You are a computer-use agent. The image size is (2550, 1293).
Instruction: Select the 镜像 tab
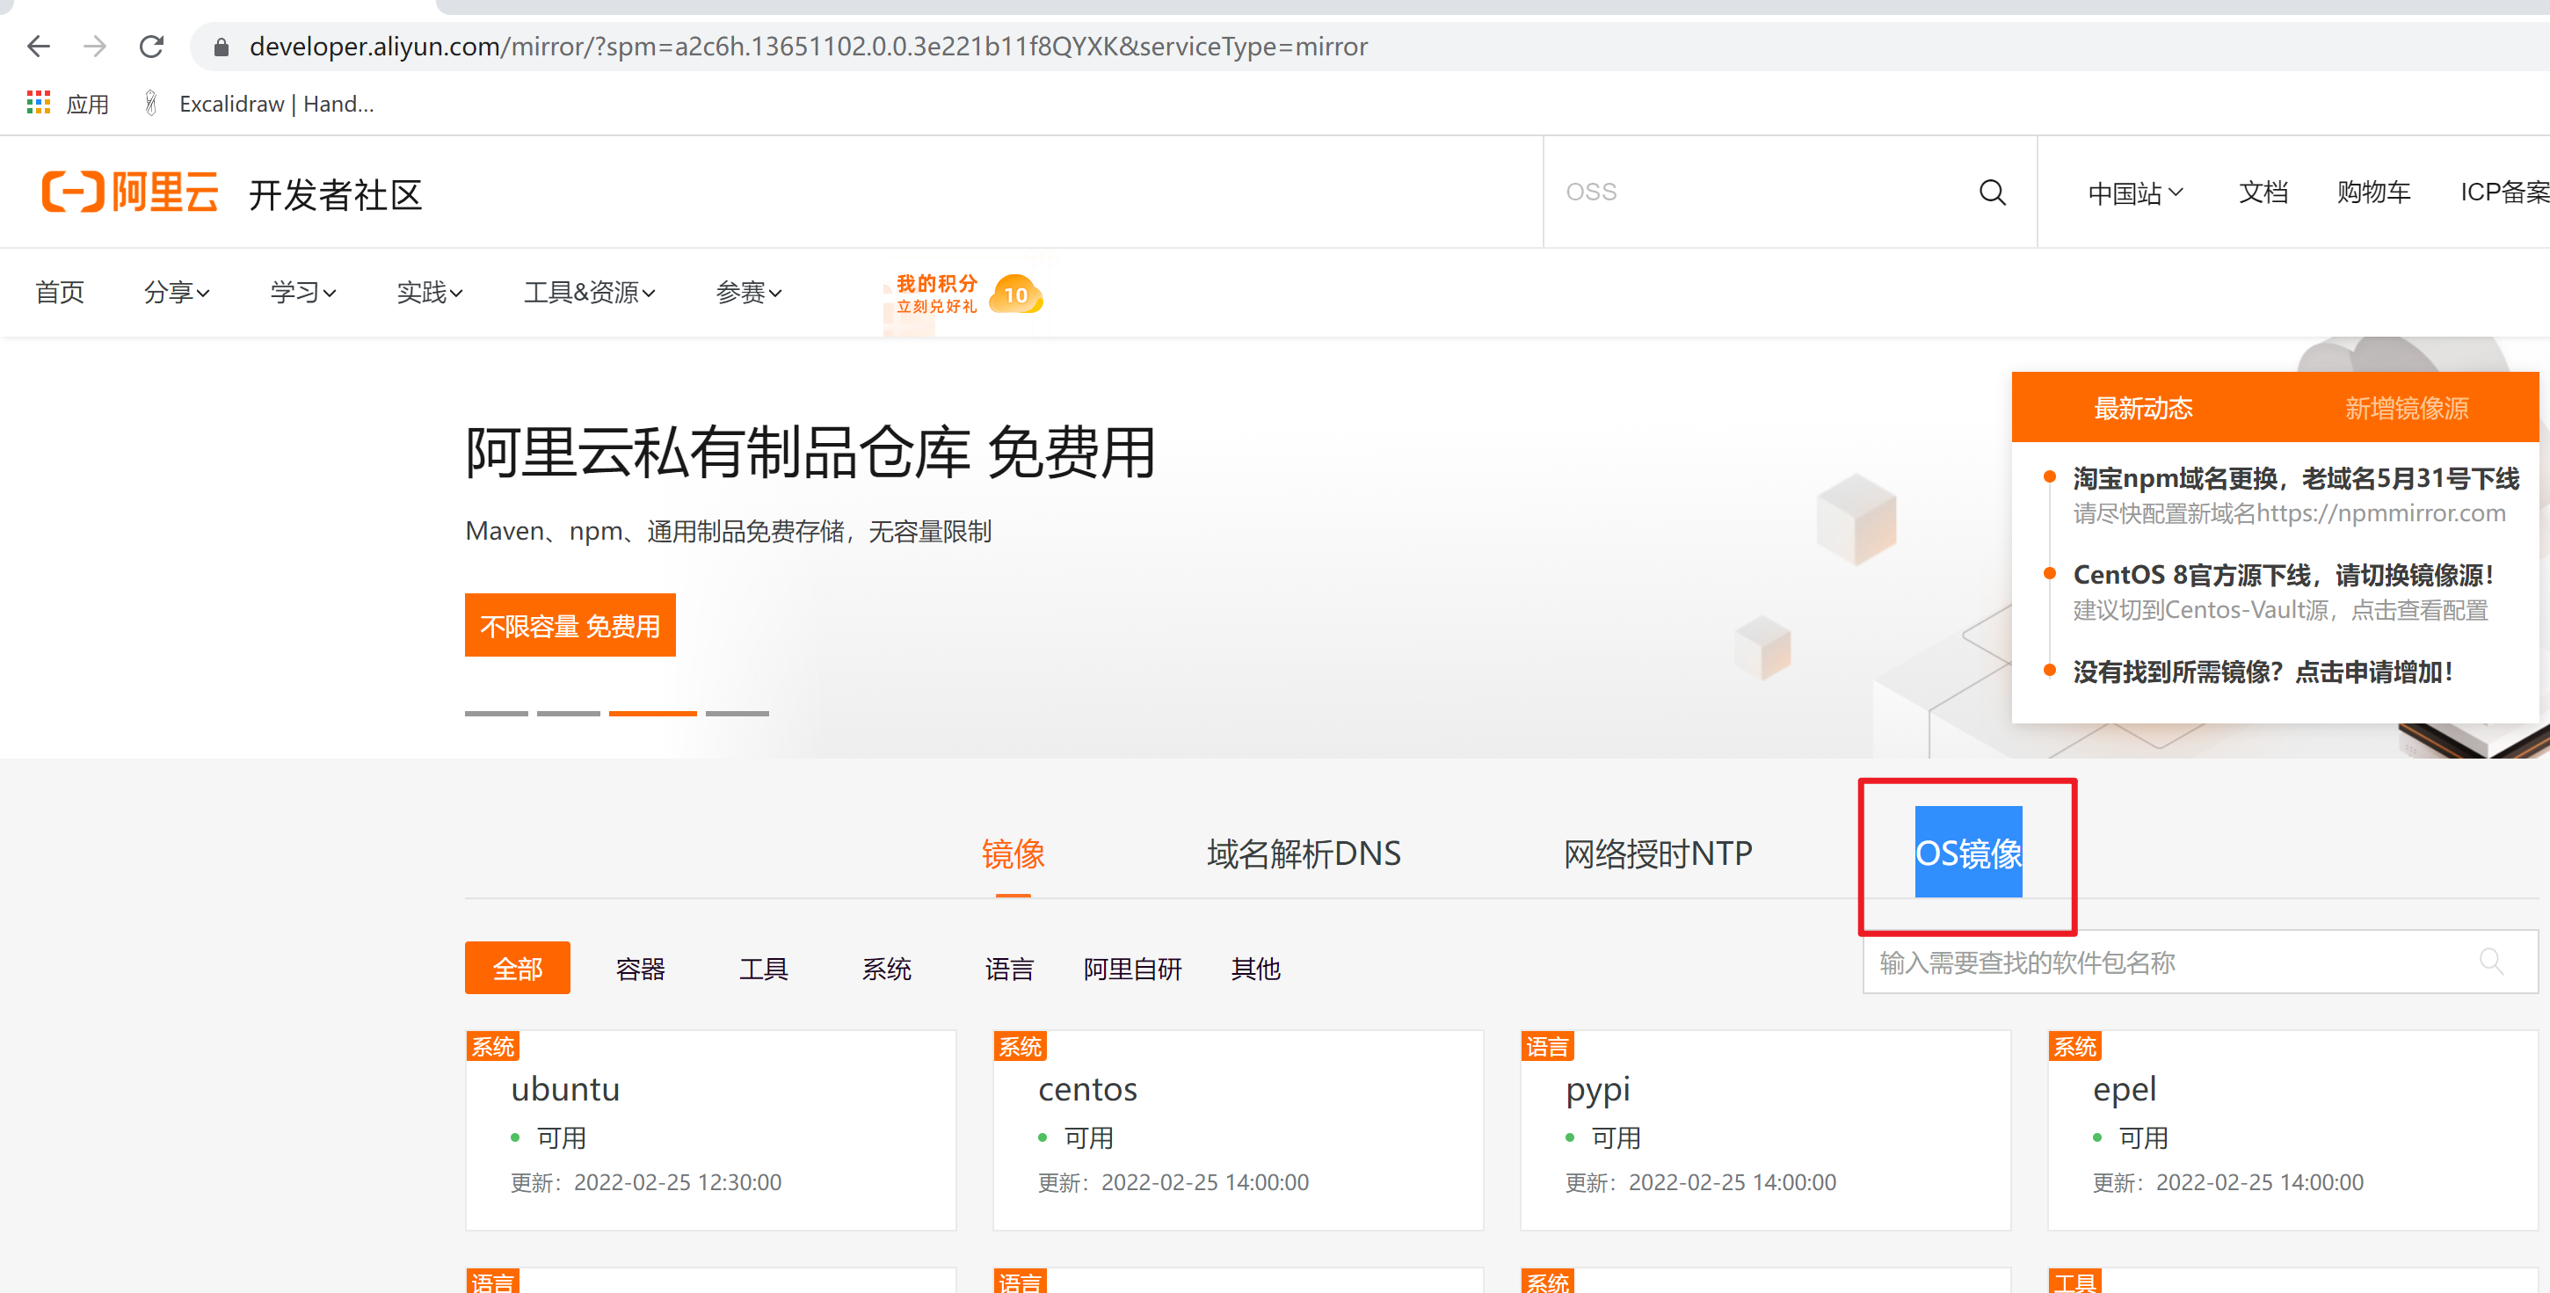pos(1013,854)
